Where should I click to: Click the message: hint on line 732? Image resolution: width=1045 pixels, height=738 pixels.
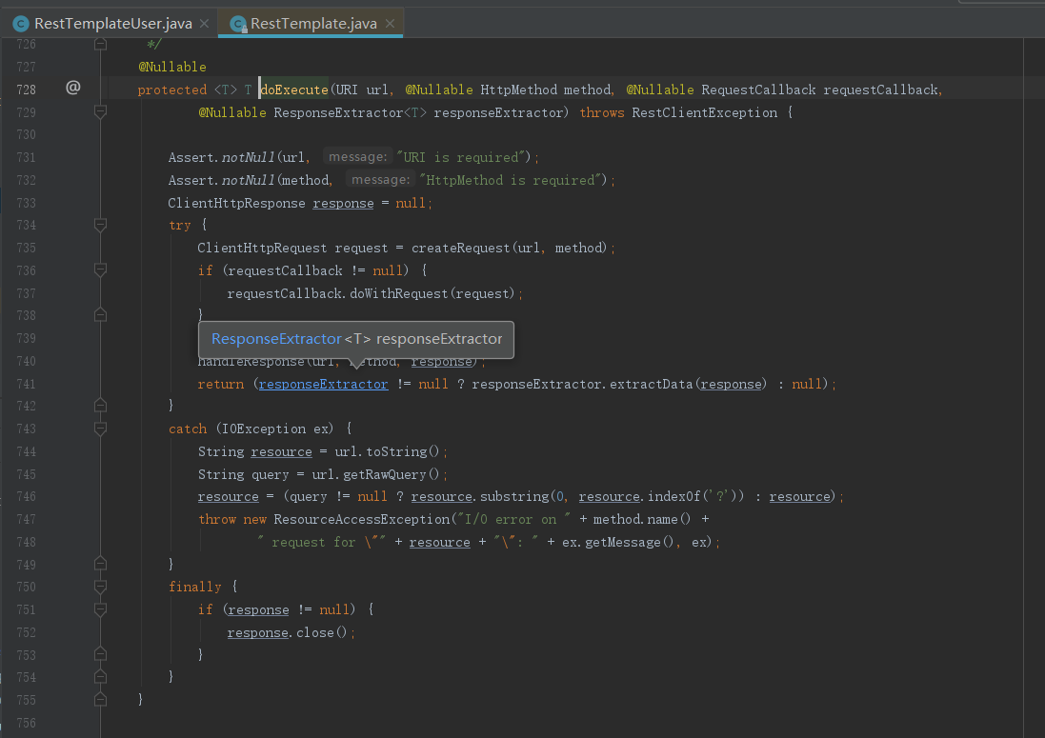click(380, 180)
